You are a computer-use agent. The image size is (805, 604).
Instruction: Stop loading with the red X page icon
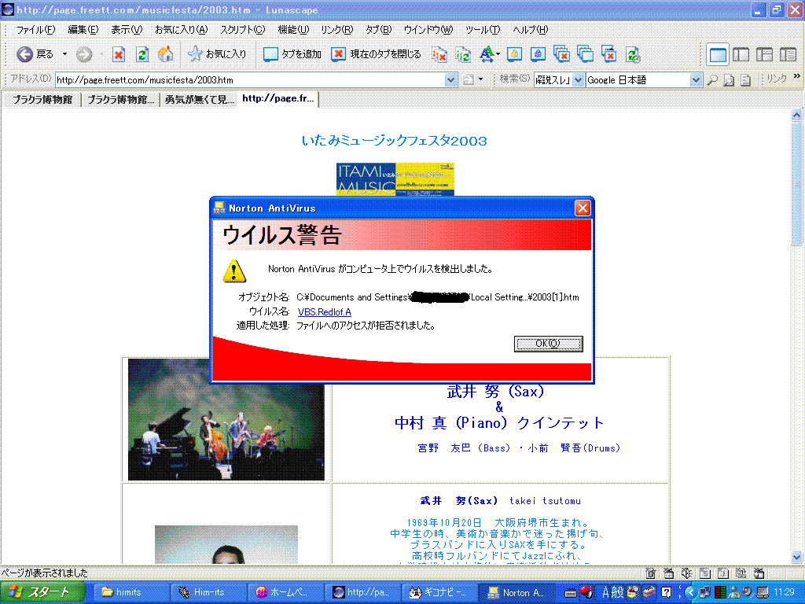119,54
